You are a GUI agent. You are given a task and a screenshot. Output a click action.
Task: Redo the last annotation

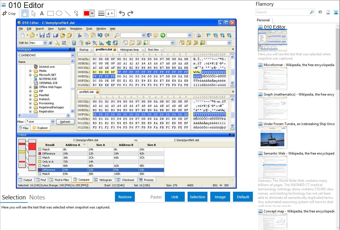pos(130,13)
